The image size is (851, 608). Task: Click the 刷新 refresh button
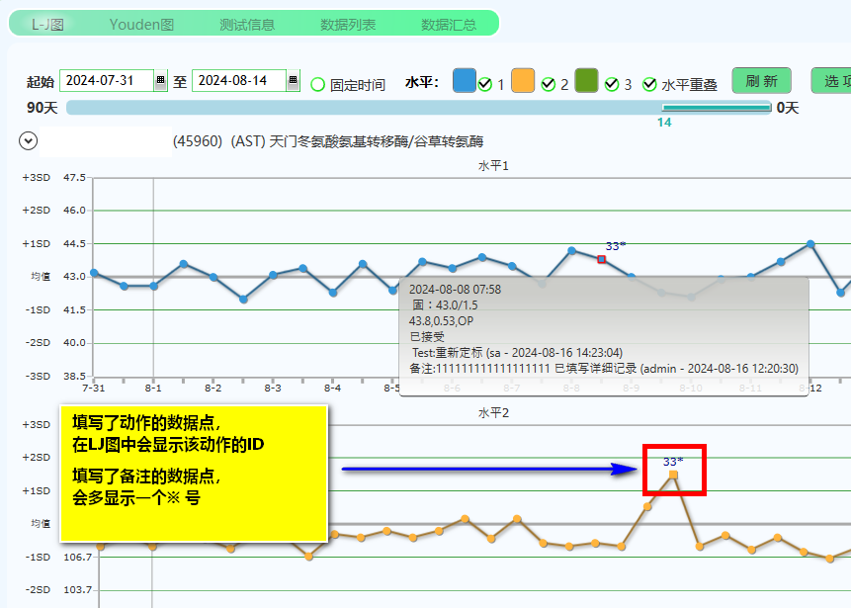coord(760,81)
